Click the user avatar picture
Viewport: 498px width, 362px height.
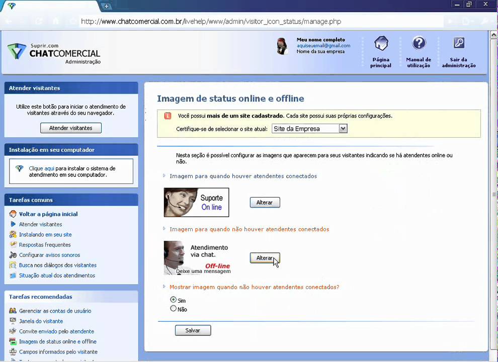282,46
